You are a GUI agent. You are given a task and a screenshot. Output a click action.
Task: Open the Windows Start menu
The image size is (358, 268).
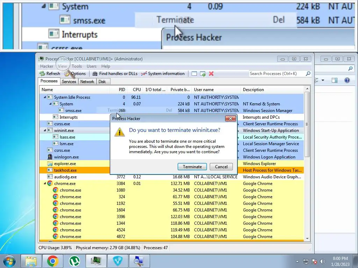9,261
